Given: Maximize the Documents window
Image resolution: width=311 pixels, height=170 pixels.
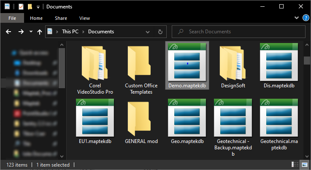Looking at the screenshot, I should (281, 7).
